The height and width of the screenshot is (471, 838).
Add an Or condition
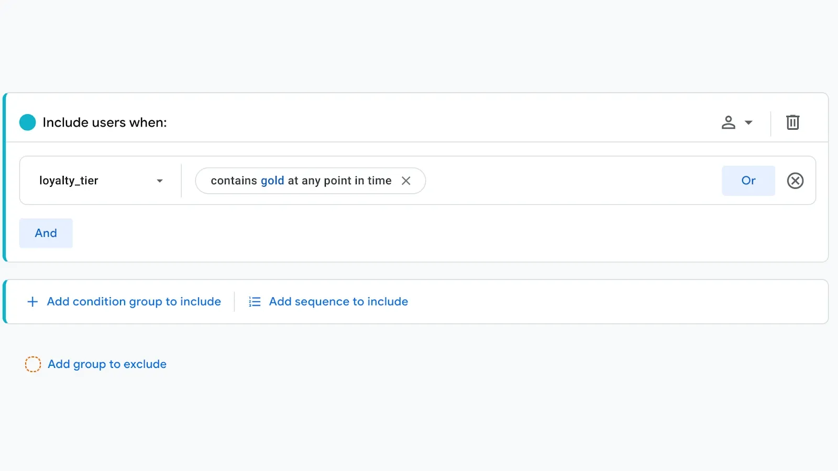coord(748,181)
